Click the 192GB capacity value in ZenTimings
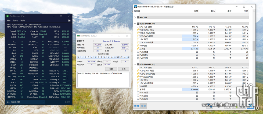 pyautogui.click(x=43, y=31)
